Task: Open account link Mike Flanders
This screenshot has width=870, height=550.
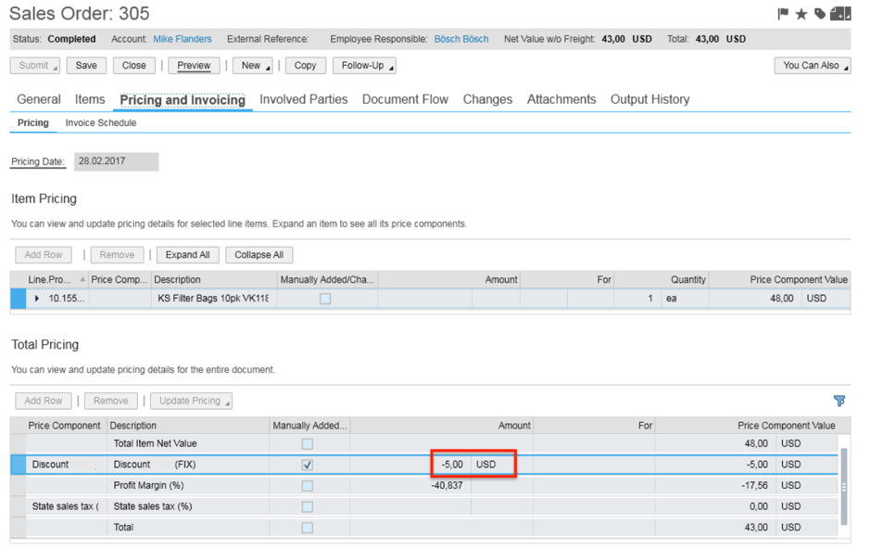Action: (x=182, y=39)
